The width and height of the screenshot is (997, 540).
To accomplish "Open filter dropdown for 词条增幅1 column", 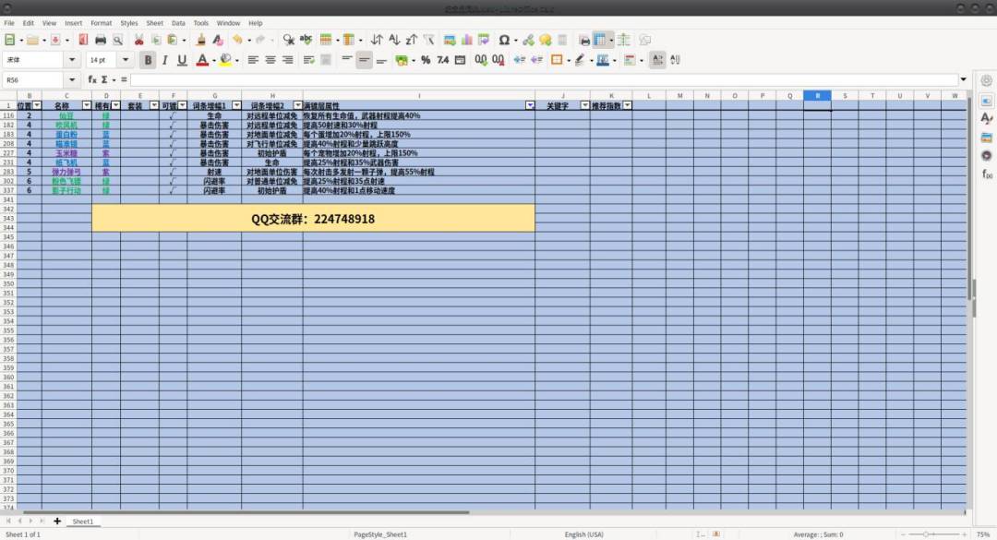I will pyautogui.click(x=236, y=105).
